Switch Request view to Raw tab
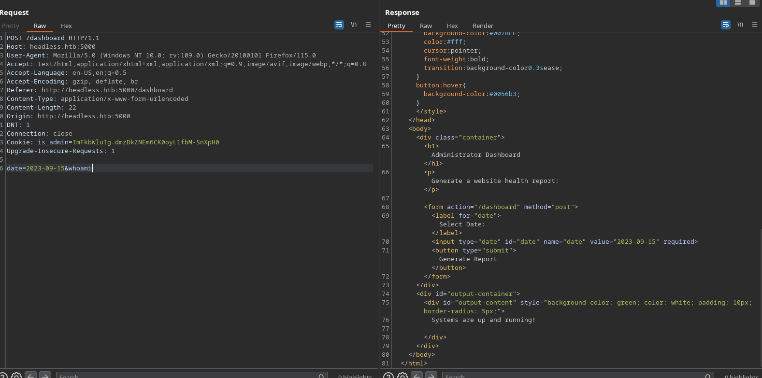Image resolution: width=762 pixels, height=378 pixels. click(40, 26)
